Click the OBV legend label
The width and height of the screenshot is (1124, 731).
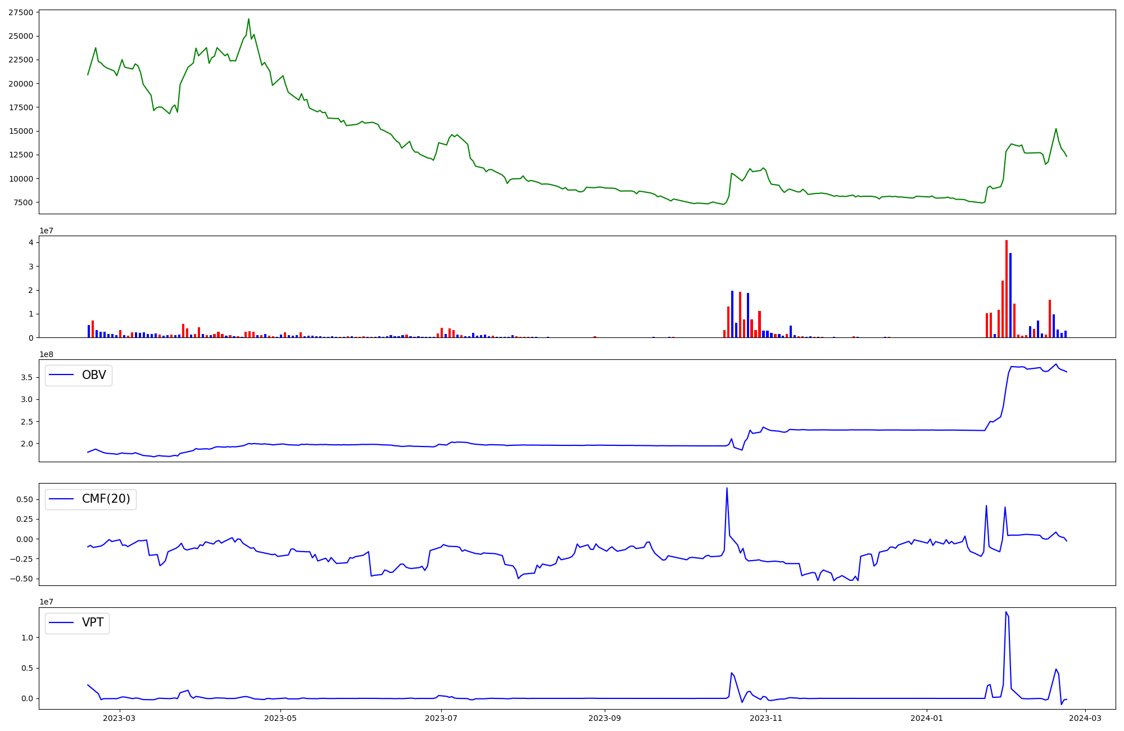[94, 375]
